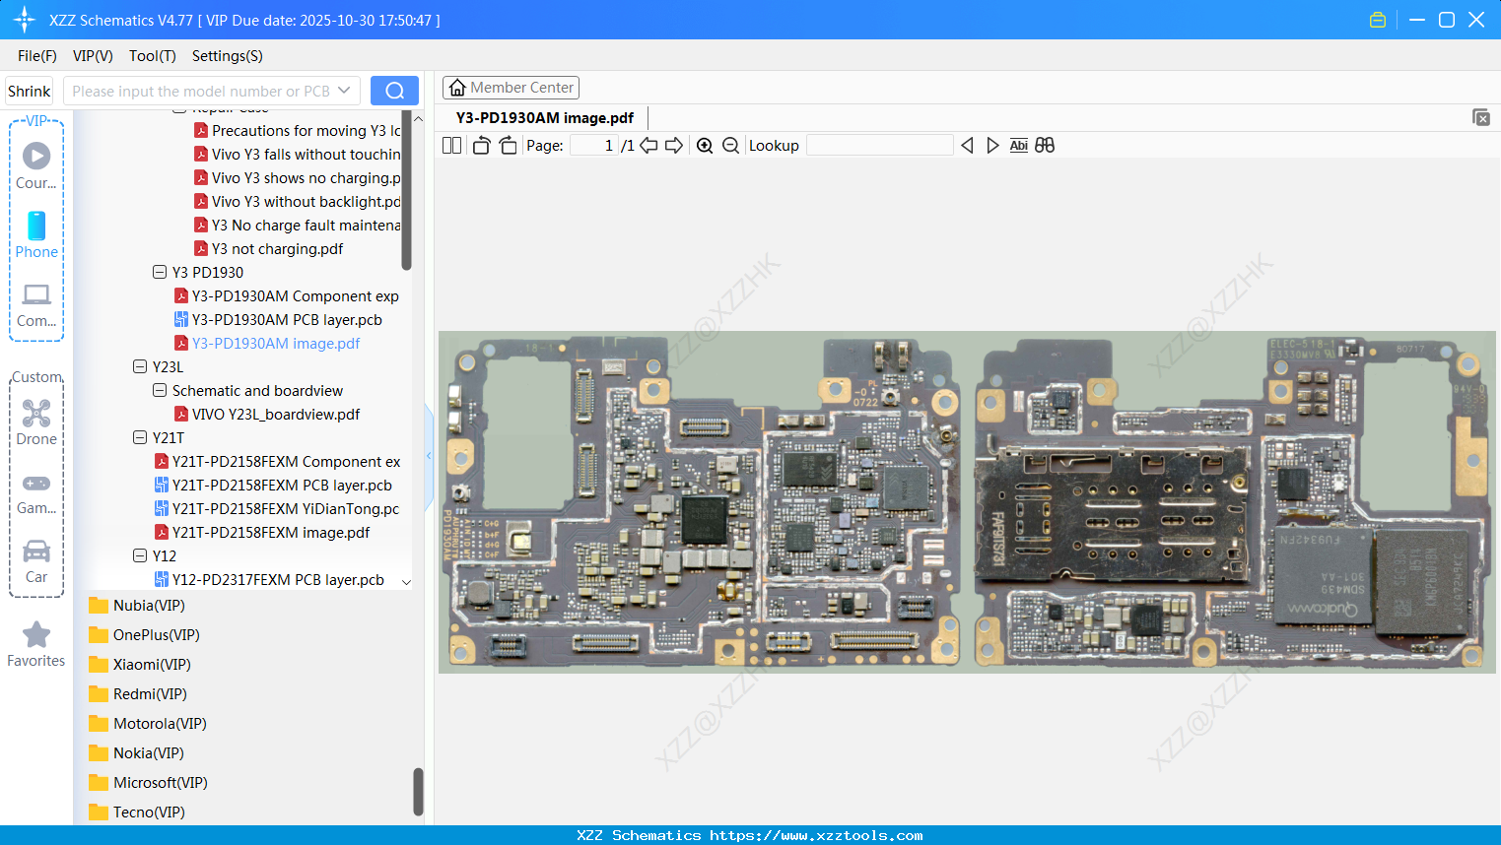
Task: Open Y3-PD1930AM Component exp file
Action: [286, 295]
